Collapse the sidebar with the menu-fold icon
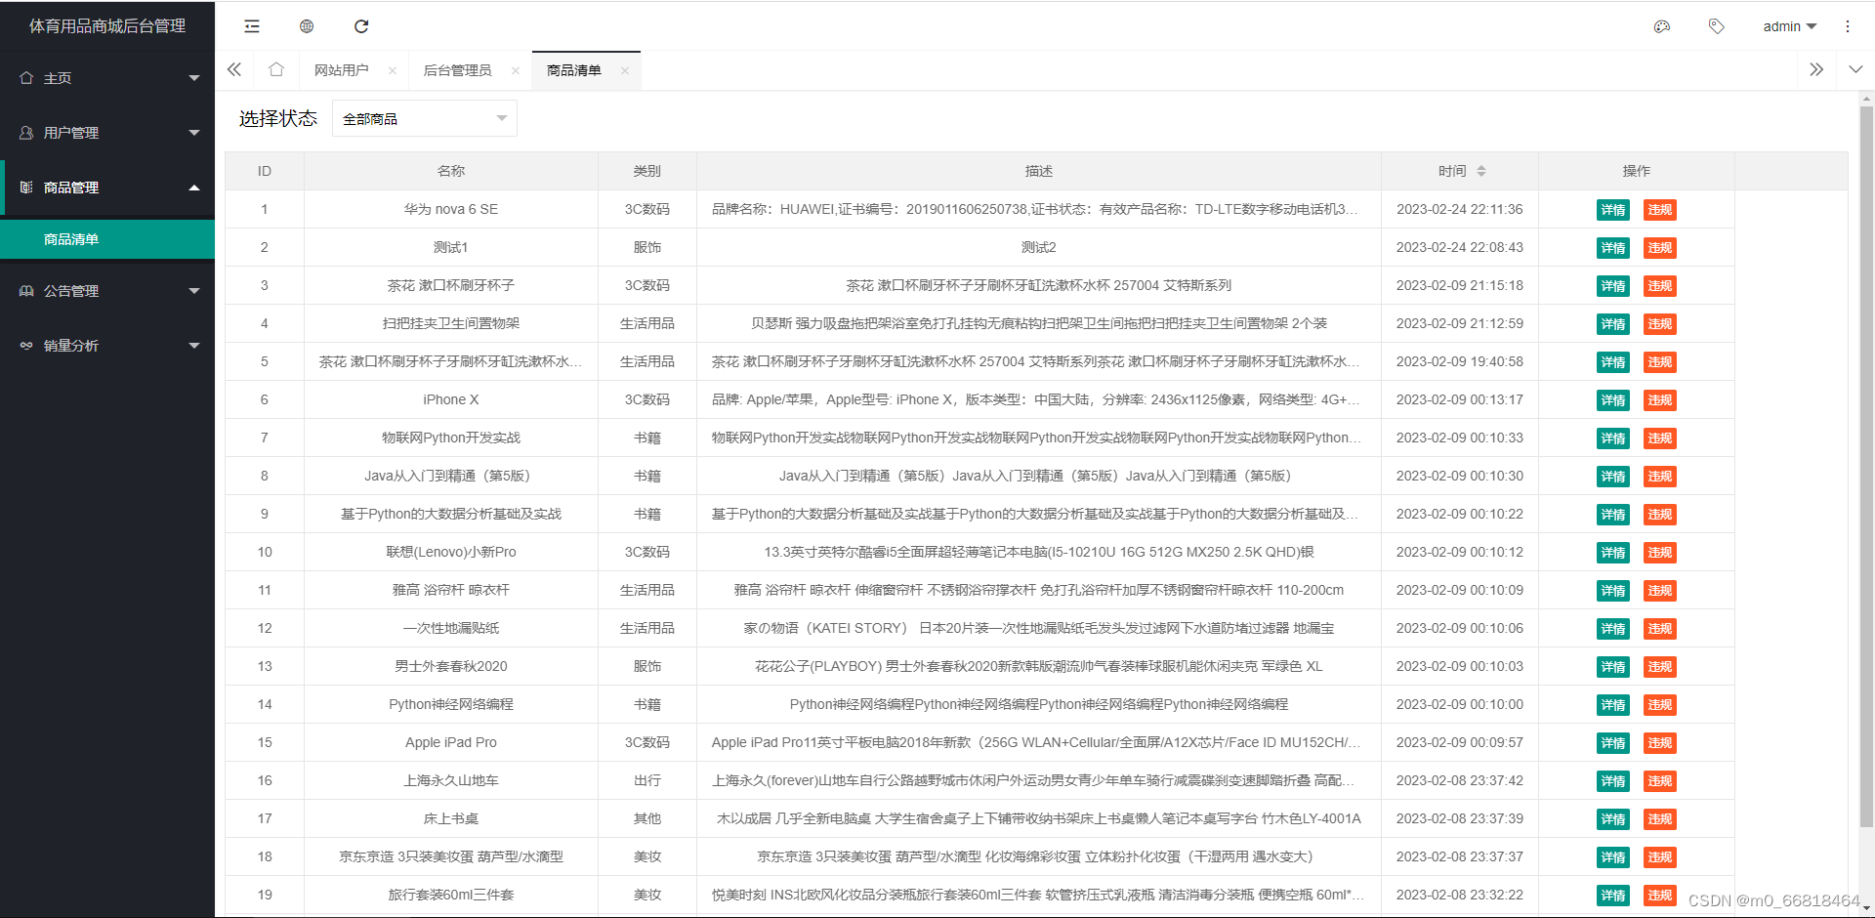 click(x=252, y=26)
